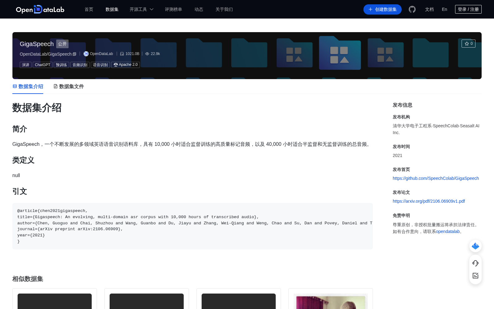Click the Apache 2.0 license tag
Image resolution: width=494 pixels, height=309 pixels.
(x=125, y=65)
